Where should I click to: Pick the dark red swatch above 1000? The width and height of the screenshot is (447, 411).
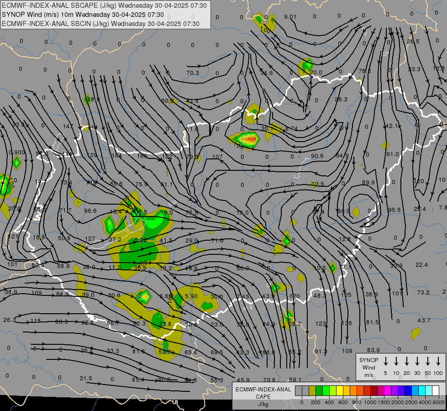374,391
